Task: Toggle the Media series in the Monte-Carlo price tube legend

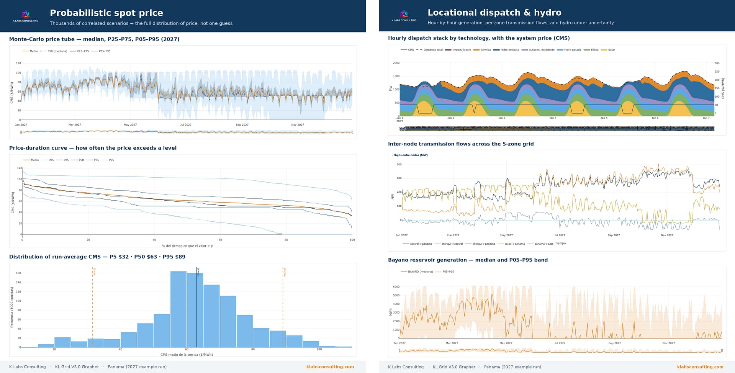Action: point(30,51)
